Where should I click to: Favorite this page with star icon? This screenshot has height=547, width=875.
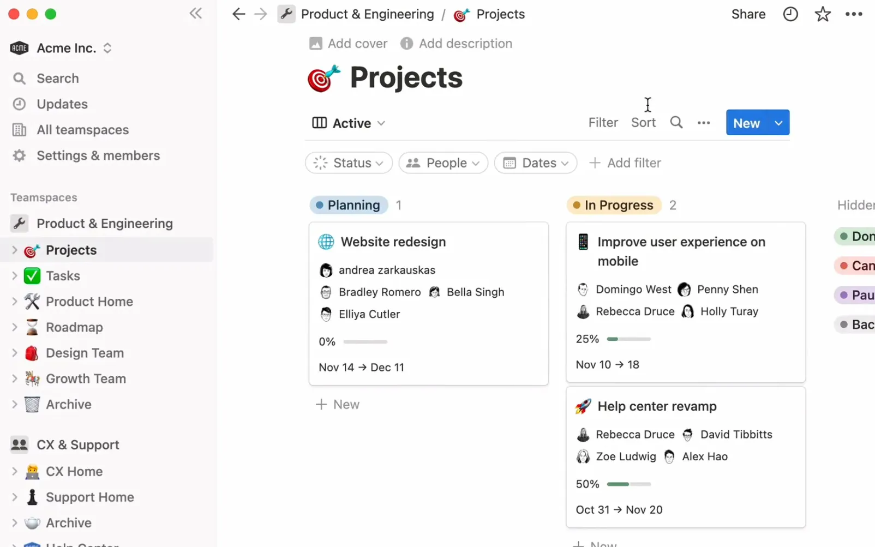pyautogui.click(x=822, y=14)
